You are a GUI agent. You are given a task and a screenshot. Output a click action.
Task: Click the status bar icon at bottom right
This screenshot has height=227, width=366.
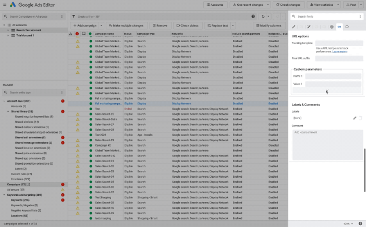click(360, 224)
